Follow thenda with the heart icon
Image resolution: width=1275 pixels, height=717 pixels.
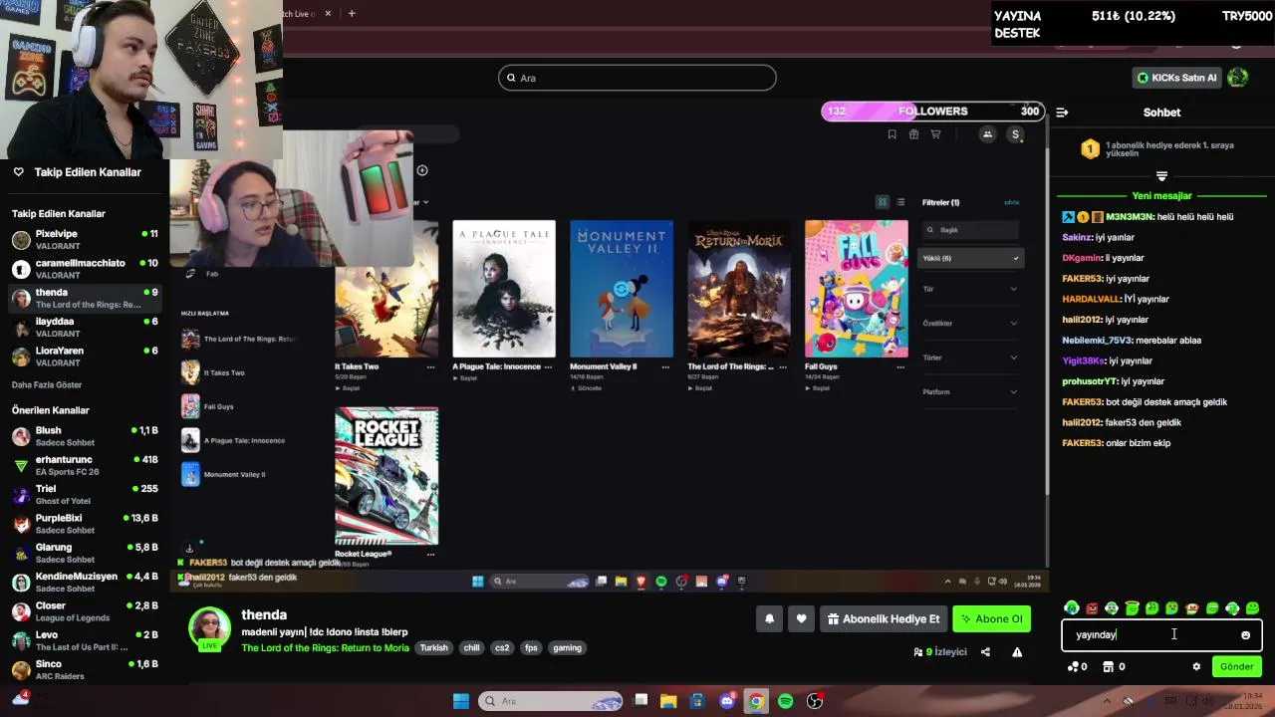[x=801, y=619]
